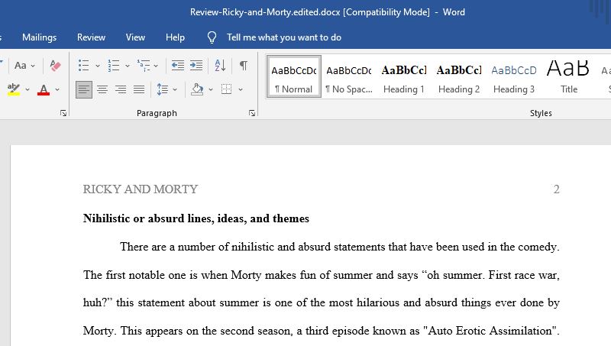The width and height of the screenshot is (611, 346).
Task: Switch to the Review tab
Action: coord(91,37)
